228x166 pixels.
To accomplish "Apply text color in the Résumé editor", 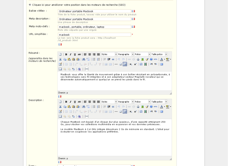I will (162, 59).
